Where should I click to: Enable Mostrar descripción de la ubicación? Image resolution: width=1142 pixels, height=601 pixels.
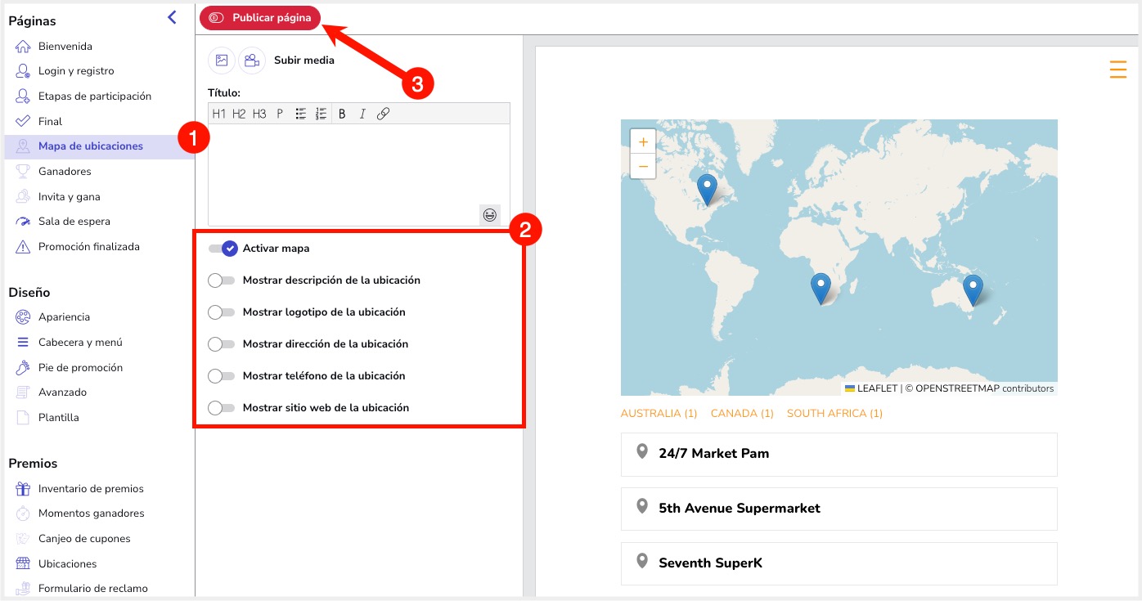point(221,280)
